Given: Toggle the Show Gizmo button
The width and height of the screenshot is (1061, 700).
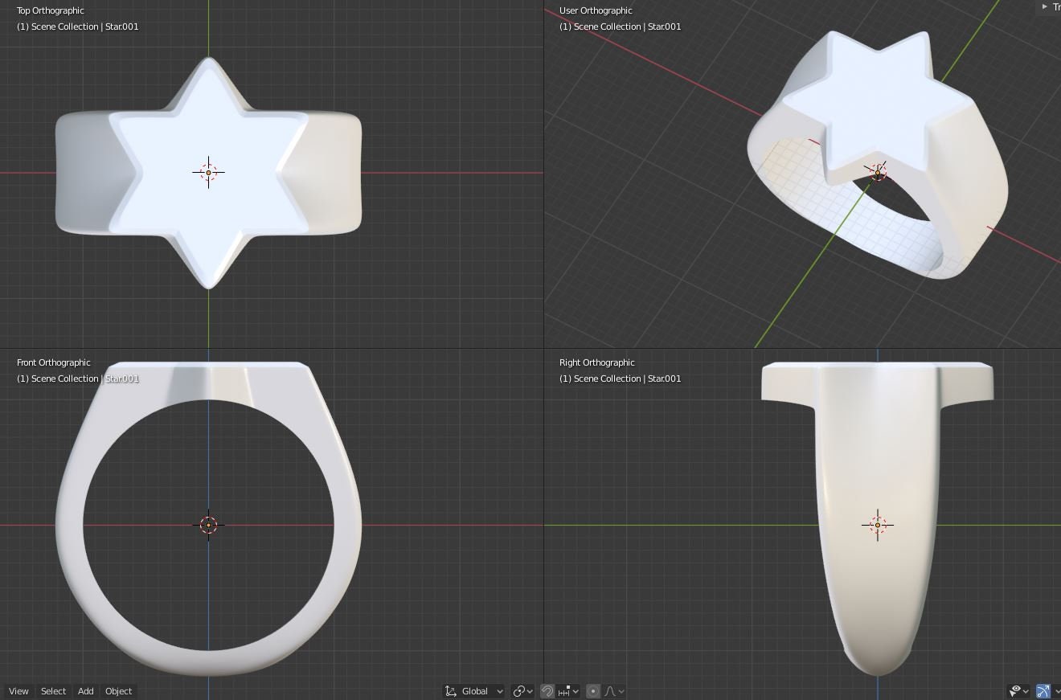Looking at the screenshot, I should click(x=1043, y=691).
